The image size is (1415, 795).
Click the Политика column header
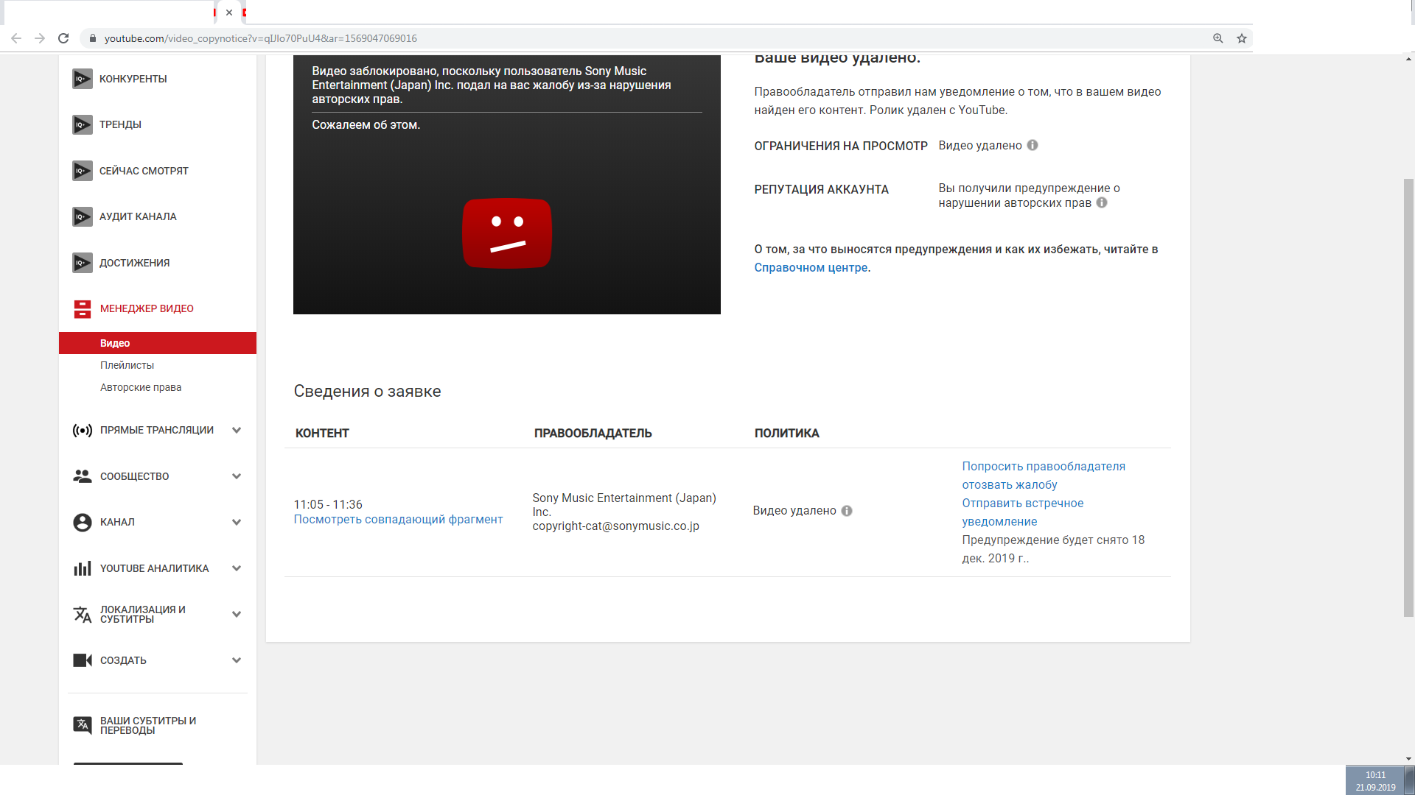[x=786, y=434]
